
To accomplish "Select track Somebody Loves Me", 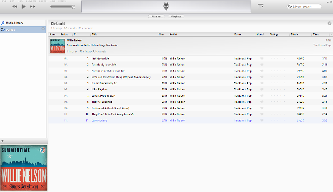I will coord(104,65).
